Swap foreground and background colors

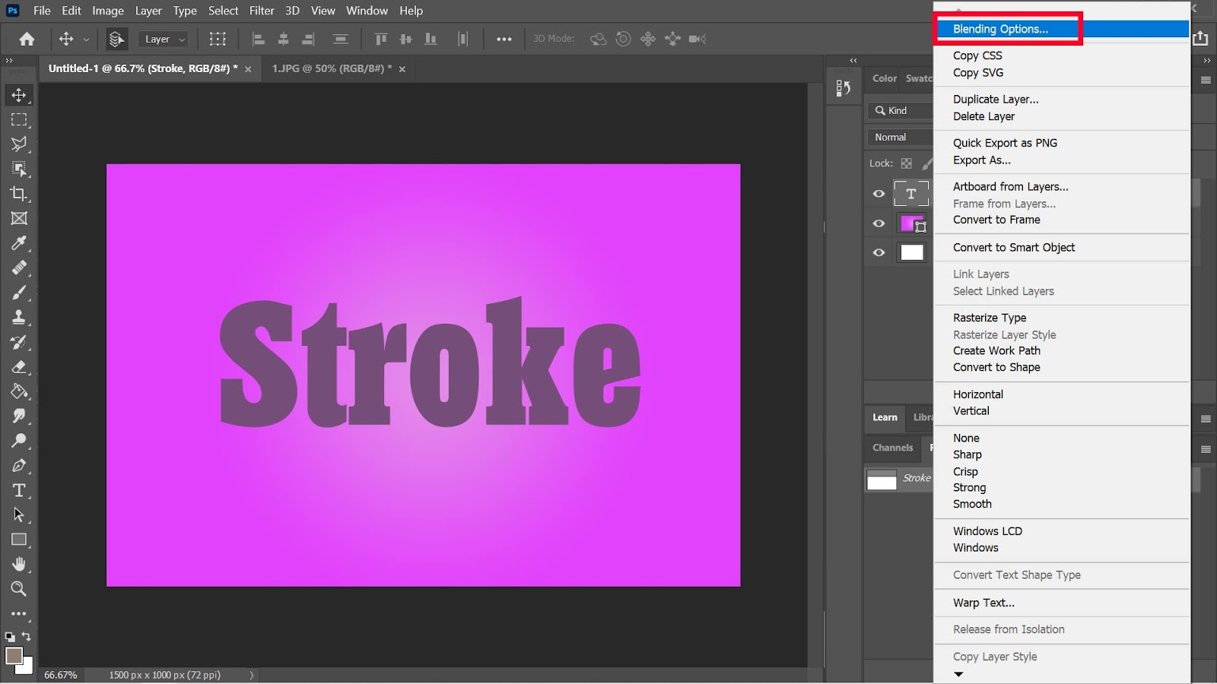pos(27,636)
